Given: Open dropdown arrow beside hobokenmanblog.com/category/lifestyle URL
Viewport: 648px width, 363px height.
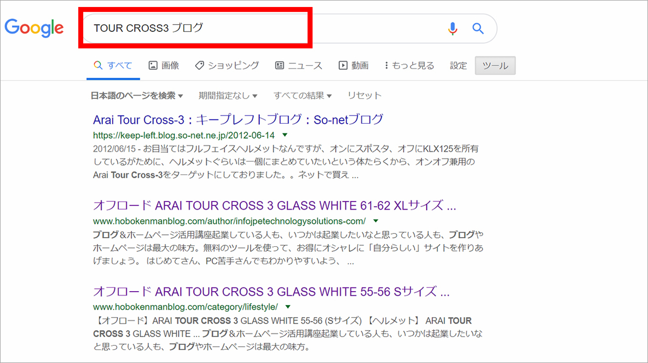Looking at the screenshot, I should (x=288, y=307).
